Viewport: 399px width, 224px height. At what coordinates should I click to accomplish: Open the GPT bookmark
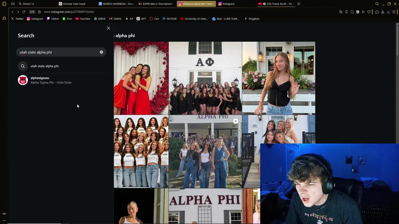coord(141,19)
